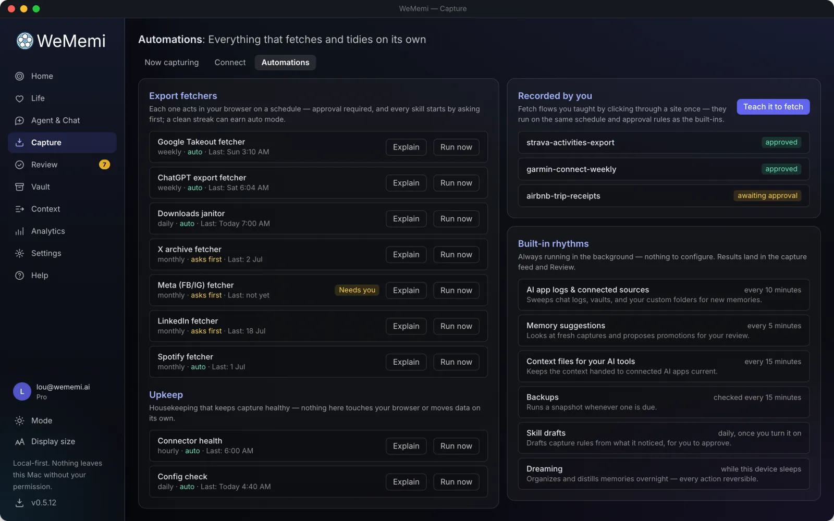Click the Life heart icon
Screen dimensions: 834x521
coord(20,98)
